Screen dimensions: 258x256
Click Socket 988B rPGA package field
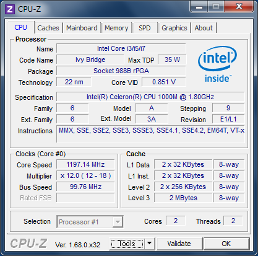pyautogui.click(x=121, y=71)
